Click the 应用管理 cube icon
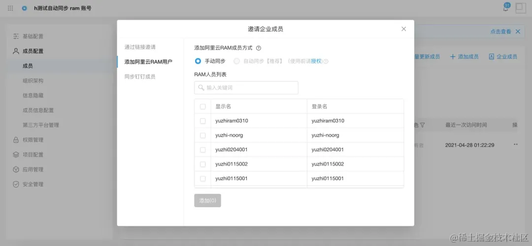The image size is (532, 246). point(16,169)
